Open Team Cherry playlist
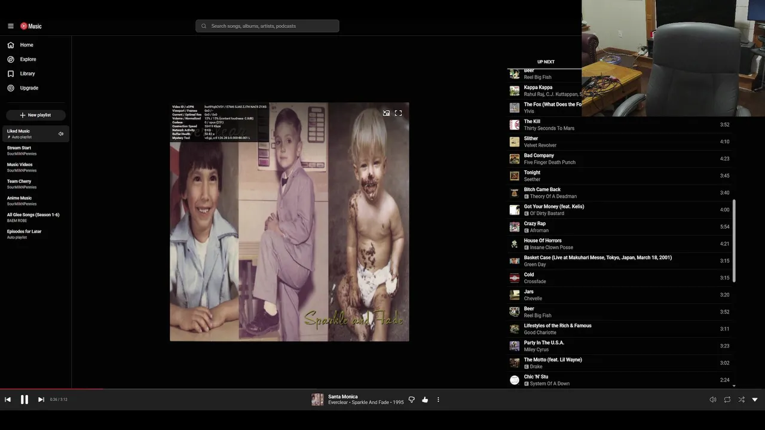The image size is (765, 430). 36,184
